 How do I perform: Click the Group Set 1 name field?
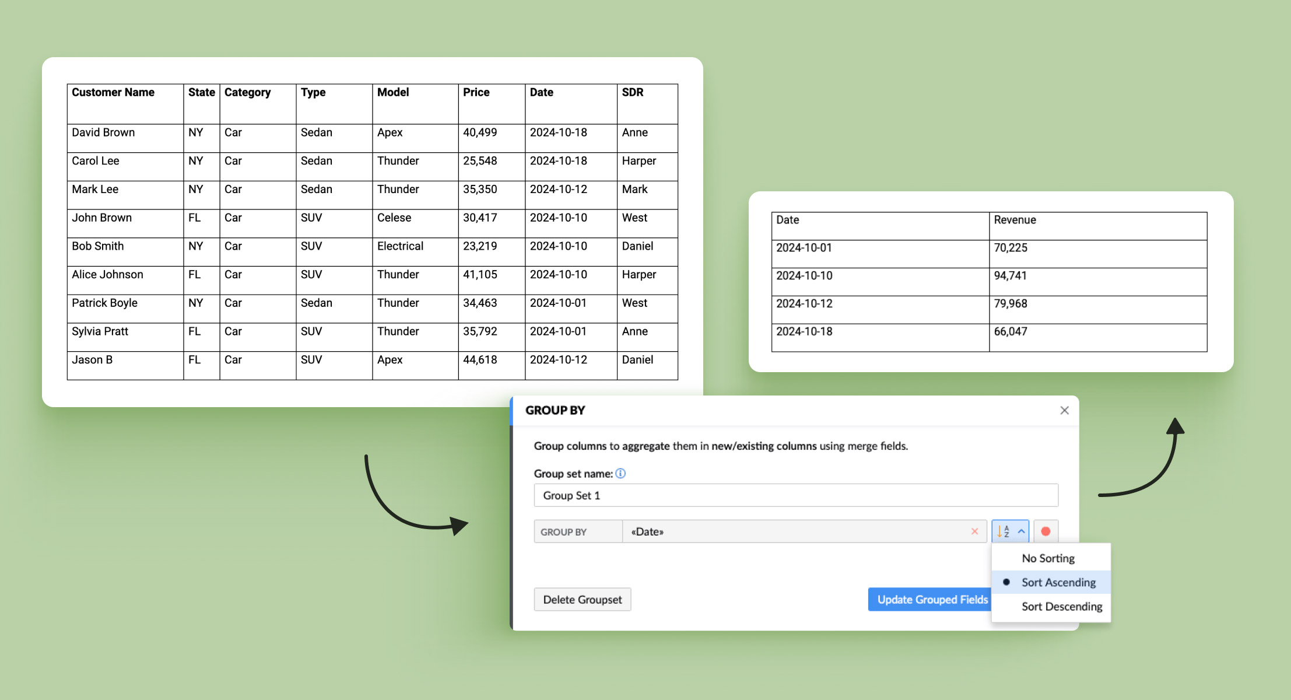(796, 495)
